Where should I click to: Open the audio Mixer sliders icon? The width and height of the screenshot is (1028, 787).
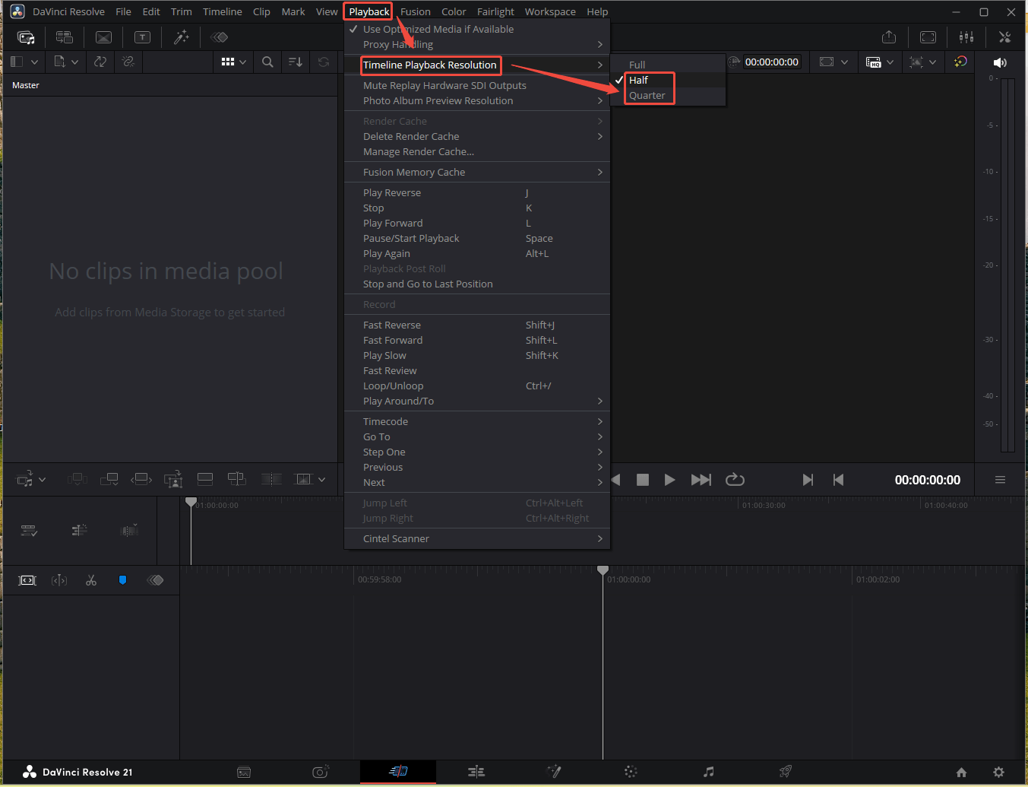[966, 37]
